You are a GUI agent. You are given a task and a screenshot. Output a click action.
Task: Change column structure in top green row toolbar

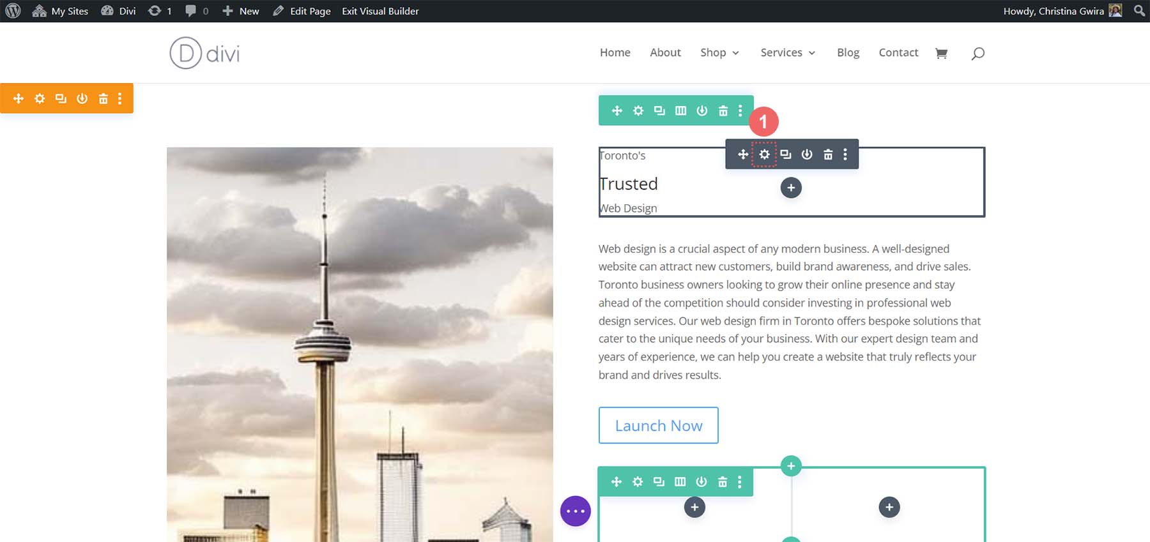[x=680, y=110]
